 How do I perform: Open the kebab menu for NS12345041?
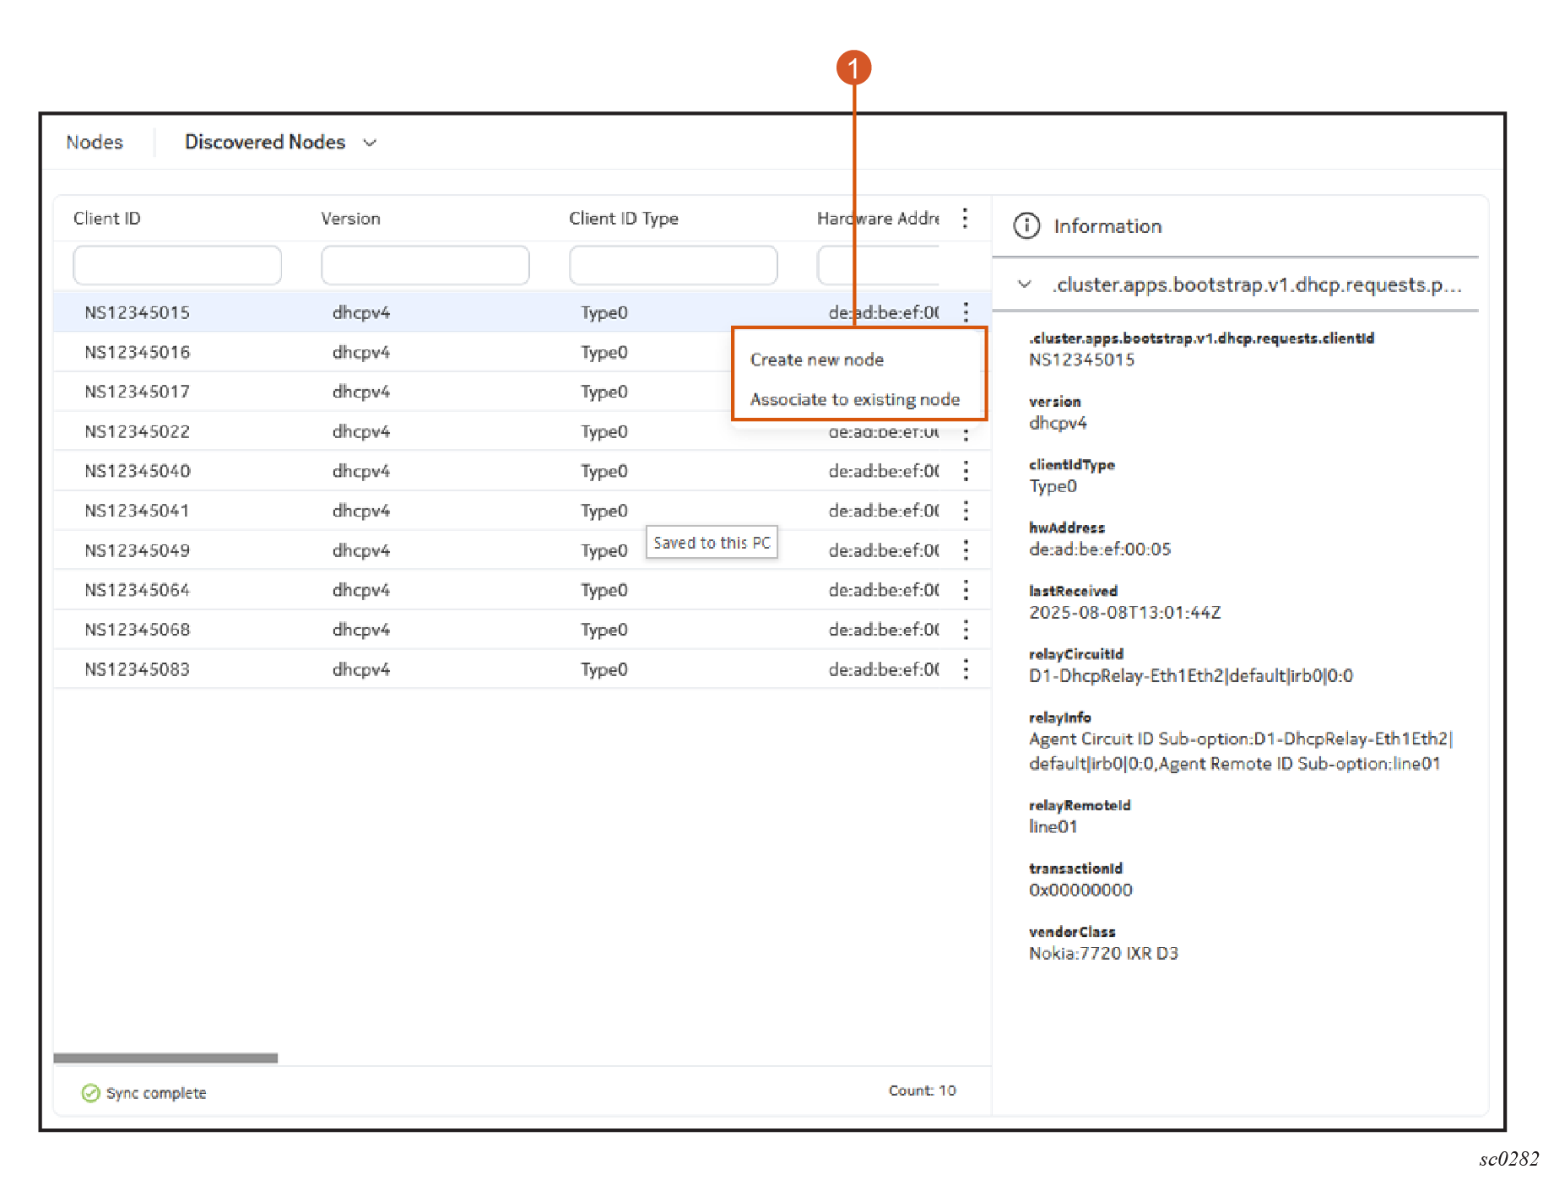pos(966,511)
